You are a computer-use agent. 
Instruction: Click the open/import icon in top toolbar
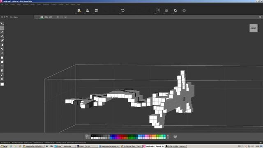pos(88,10)
